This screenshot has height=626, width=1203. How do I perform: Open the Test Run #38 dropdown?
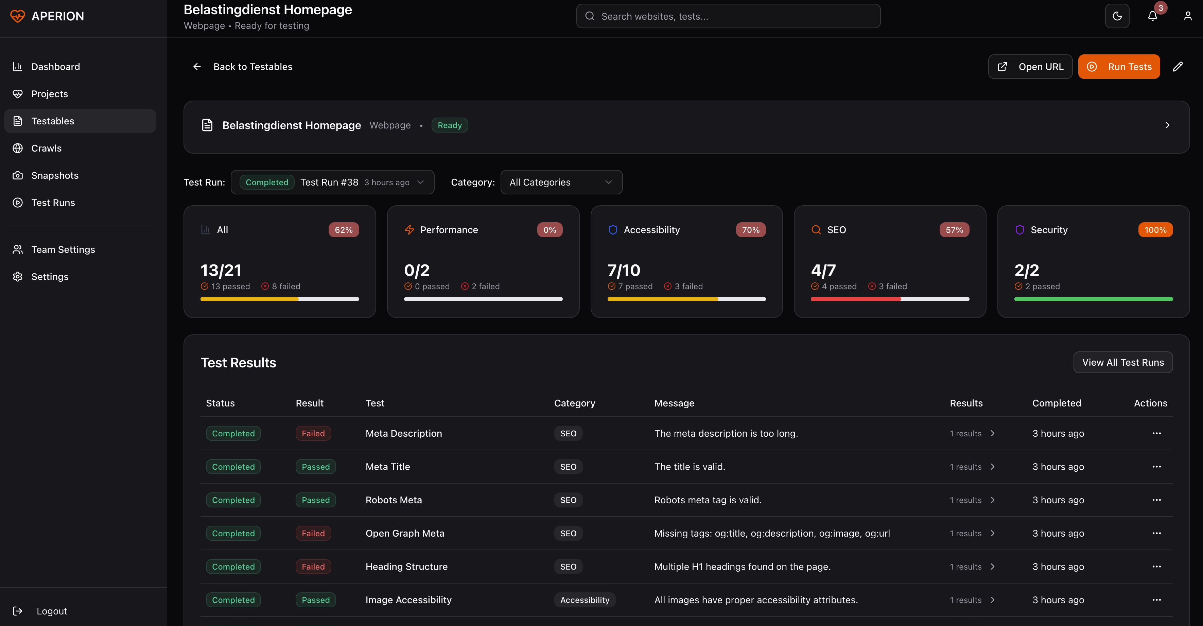(332, 182)
